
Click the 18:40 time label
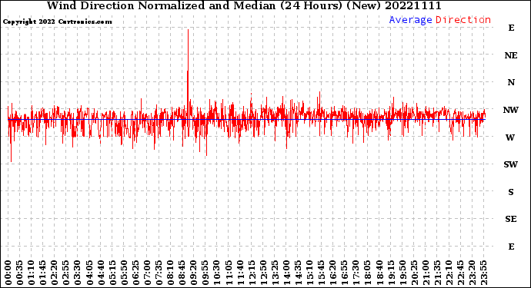(379, 273)
